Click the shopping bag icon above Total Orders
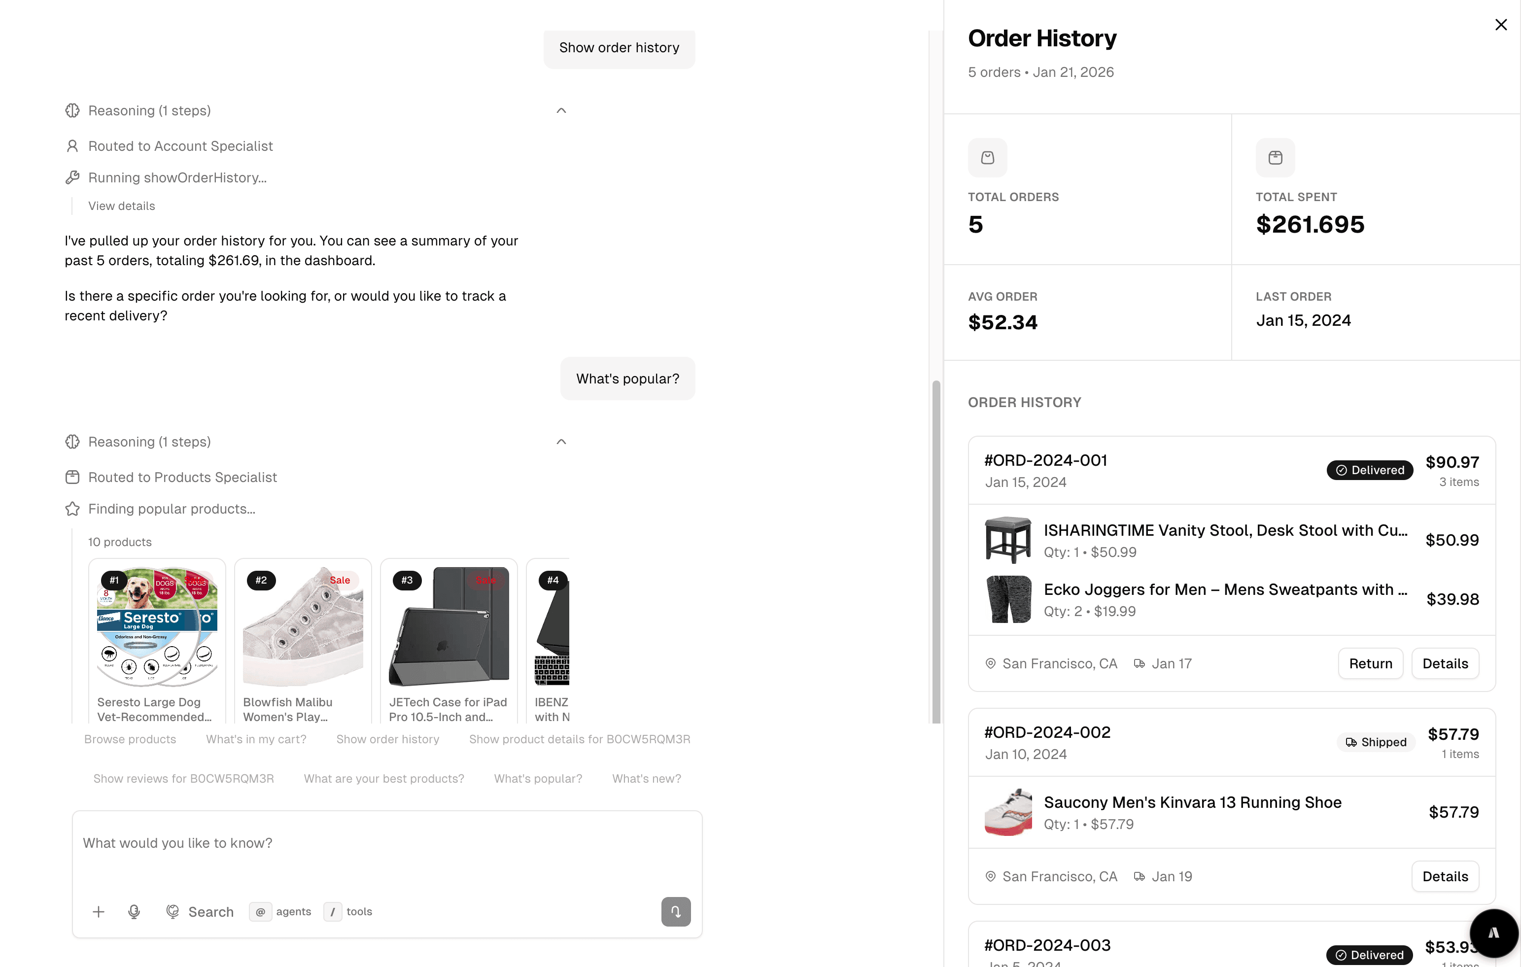Image resolution: width=1521 pixels, height=967 pixels. click(988, 157)
